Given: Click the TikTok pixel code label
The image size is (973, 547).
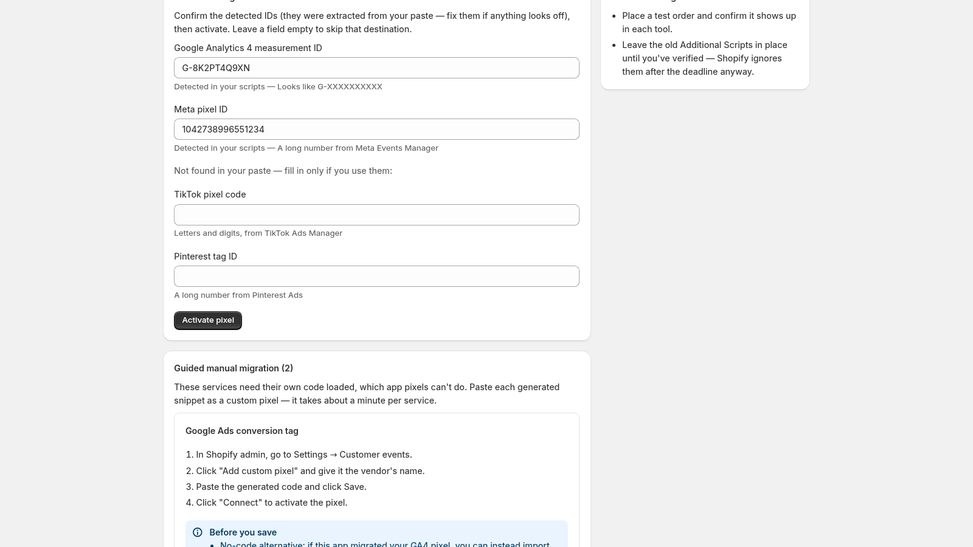Looking at the screenshot, I should pos(210,194).
